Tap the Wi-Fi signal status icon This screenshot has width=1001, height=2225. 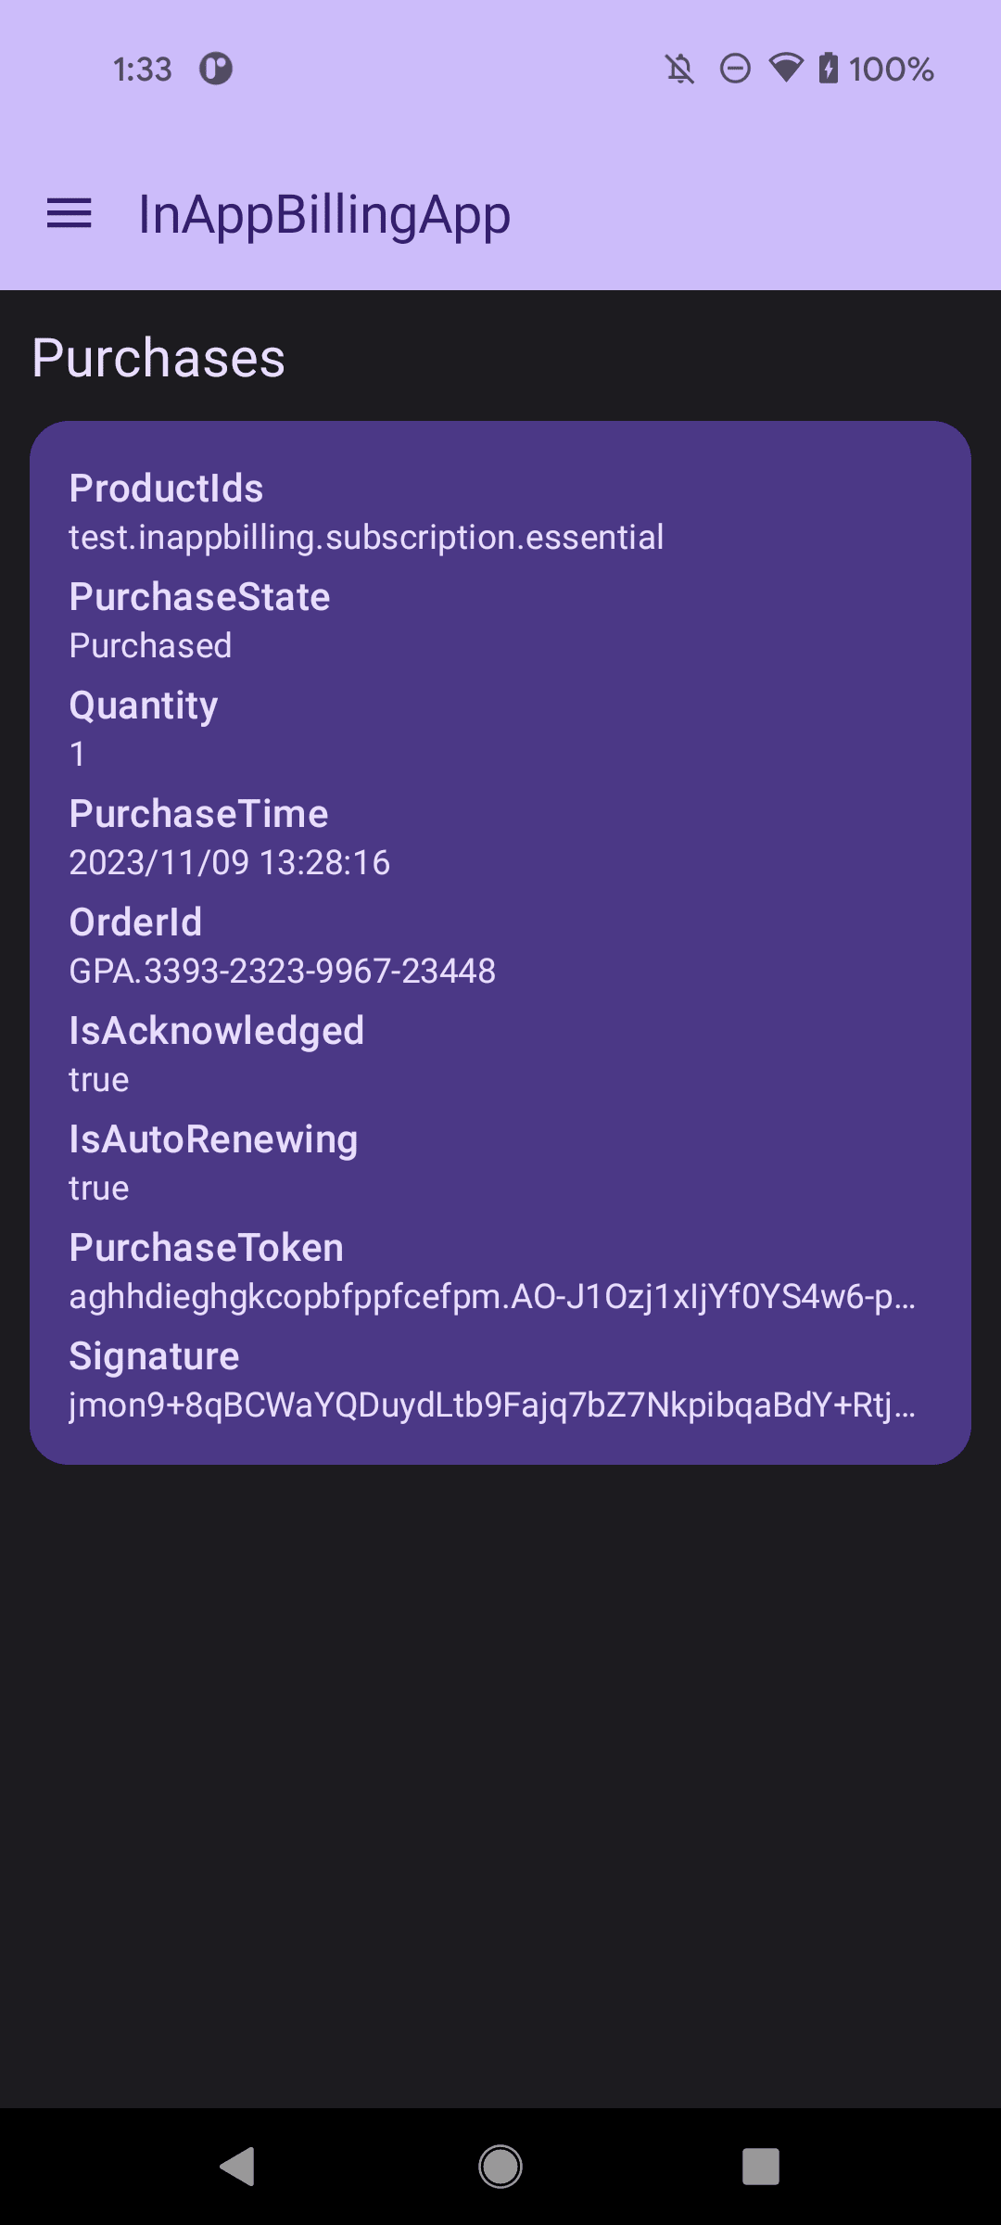[786, 69]
